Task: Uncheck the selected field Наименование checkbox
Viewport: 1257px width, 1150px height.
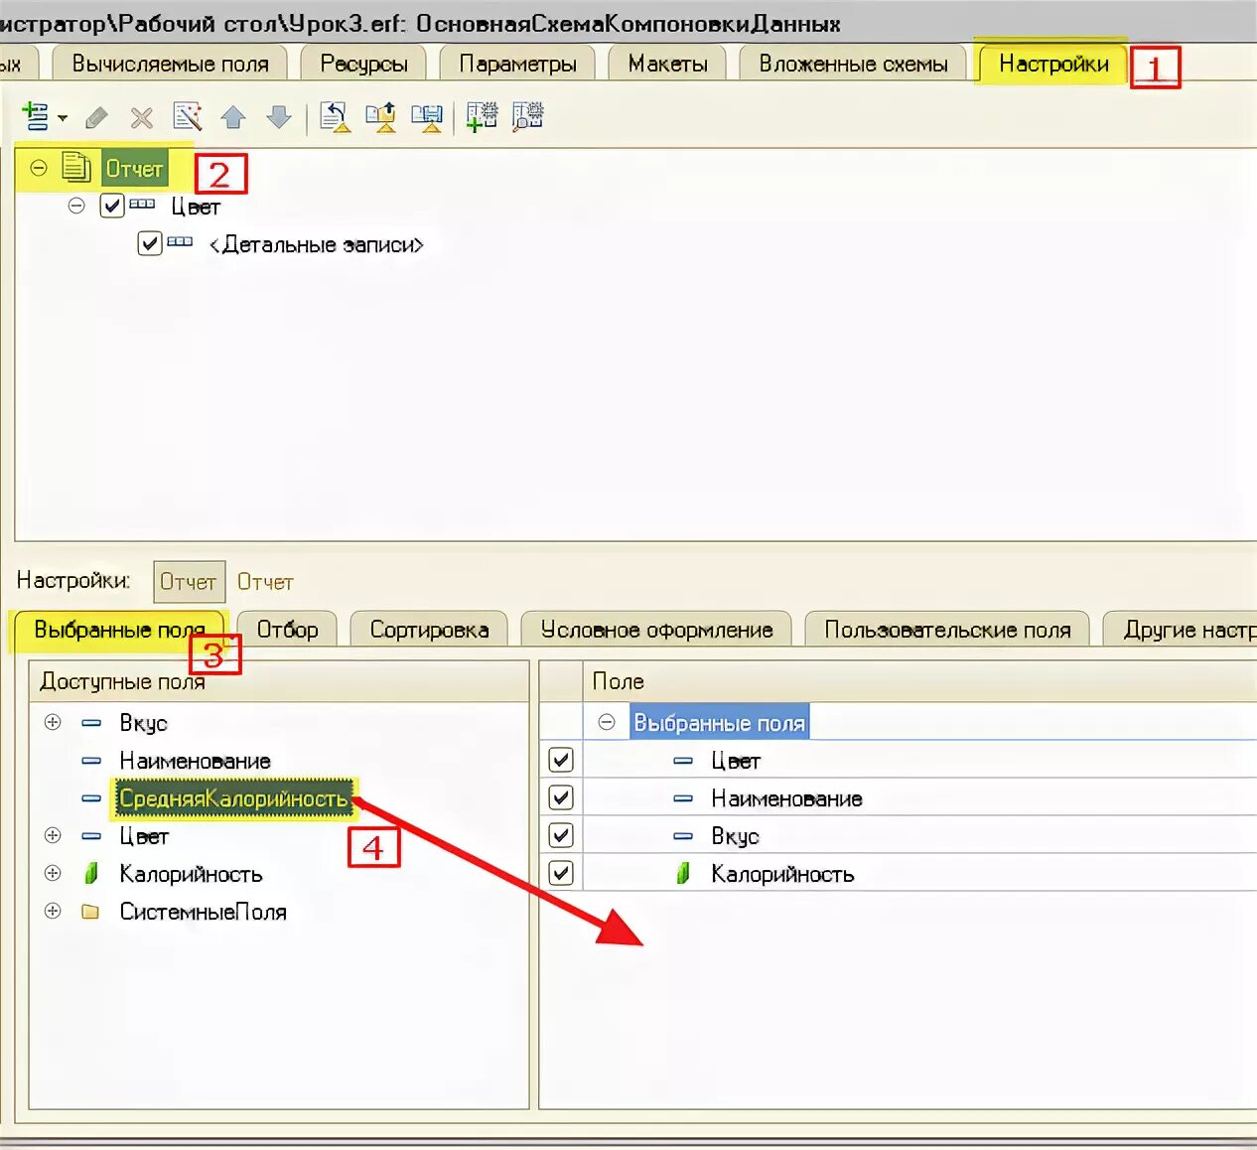Action: 561,797
